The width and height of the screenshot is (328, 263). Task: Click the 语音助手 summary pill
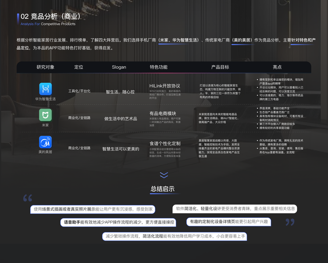click(x=118, y=222)
